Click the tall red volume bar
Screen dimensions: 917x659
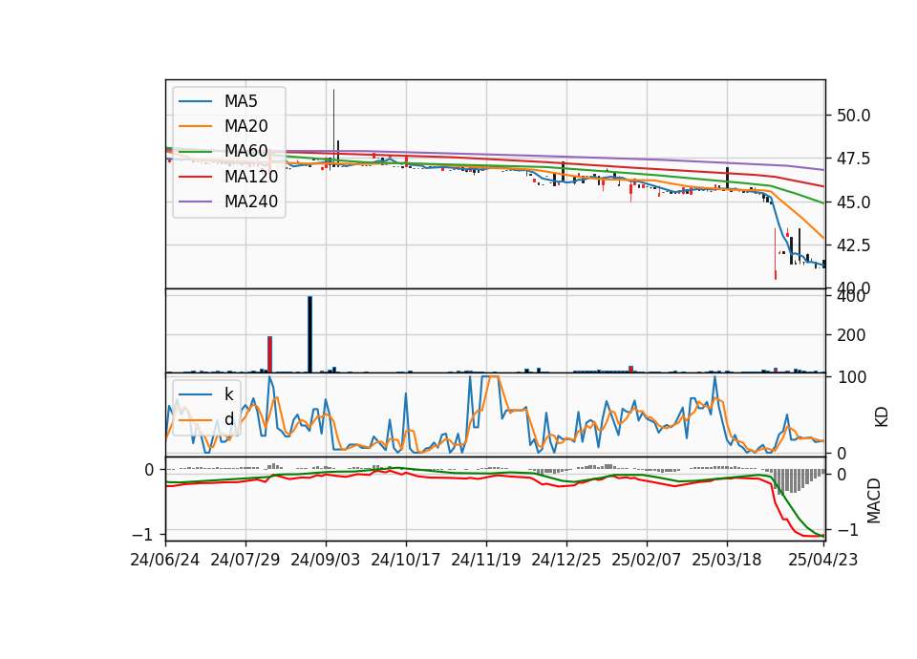[x=269, y=354]
